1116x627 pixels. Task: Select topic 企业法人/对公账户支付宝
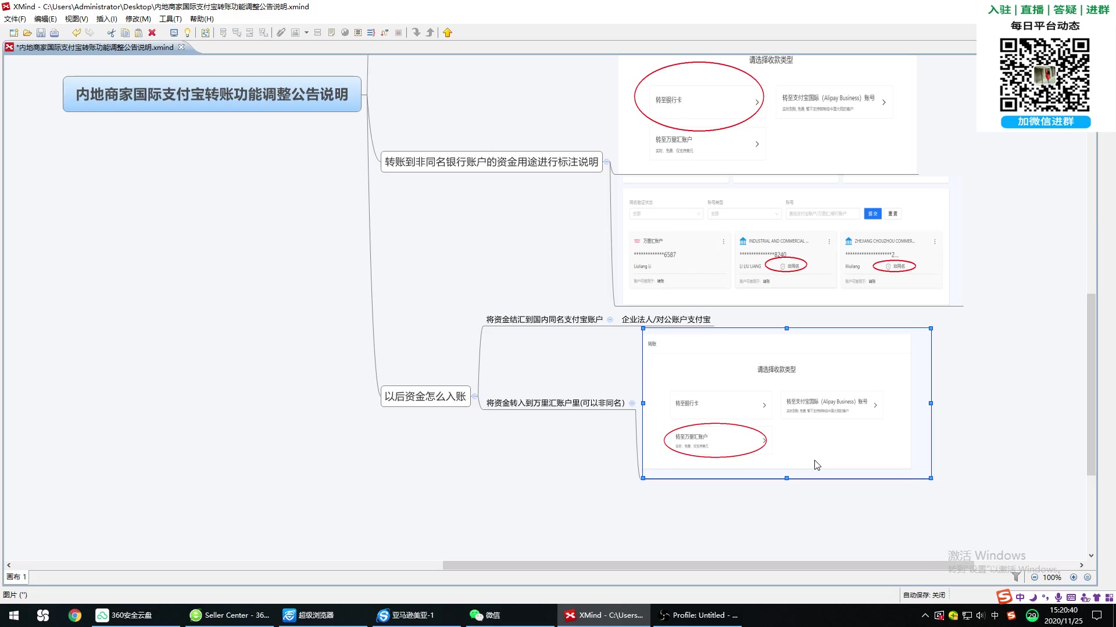click(666, 319)
